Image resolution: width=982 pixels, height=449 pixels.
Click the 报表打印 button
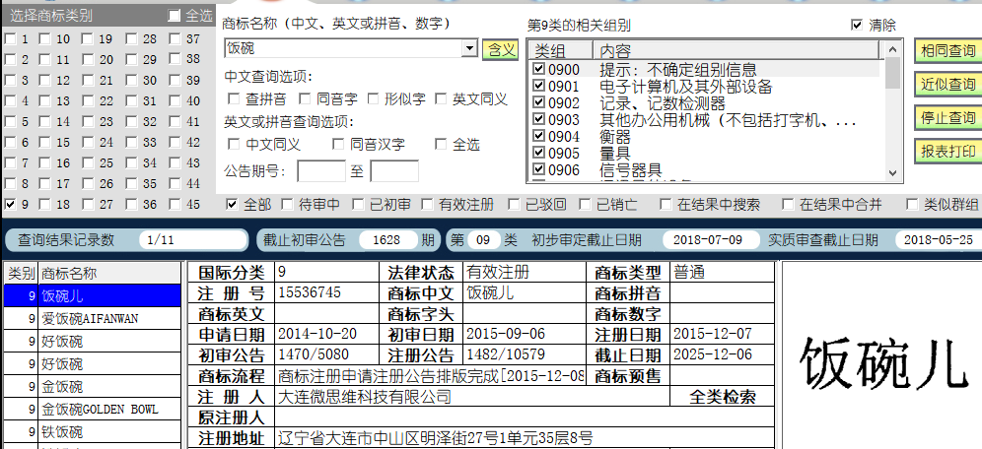(x=947, y=152)
